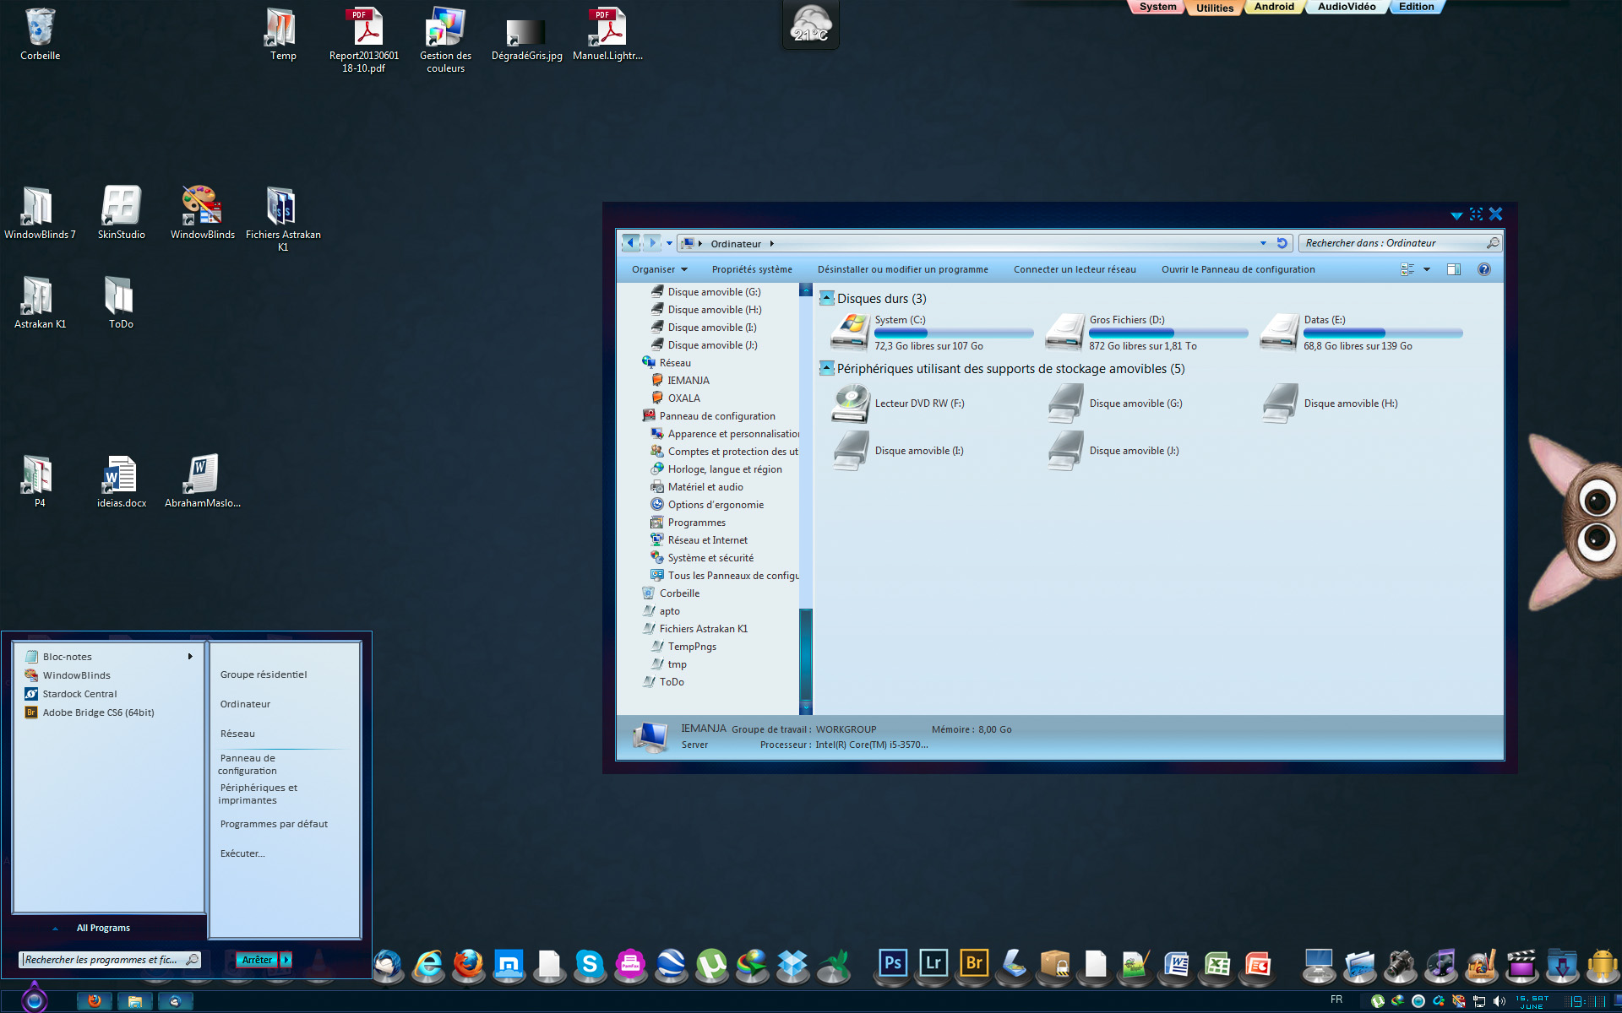
Task: Click Propriétés système in toolbar
Action: (x=752, y=269)
